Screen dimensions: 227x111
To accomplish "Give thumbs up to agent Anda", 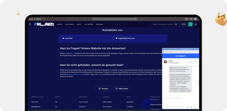I will (191, 62).
